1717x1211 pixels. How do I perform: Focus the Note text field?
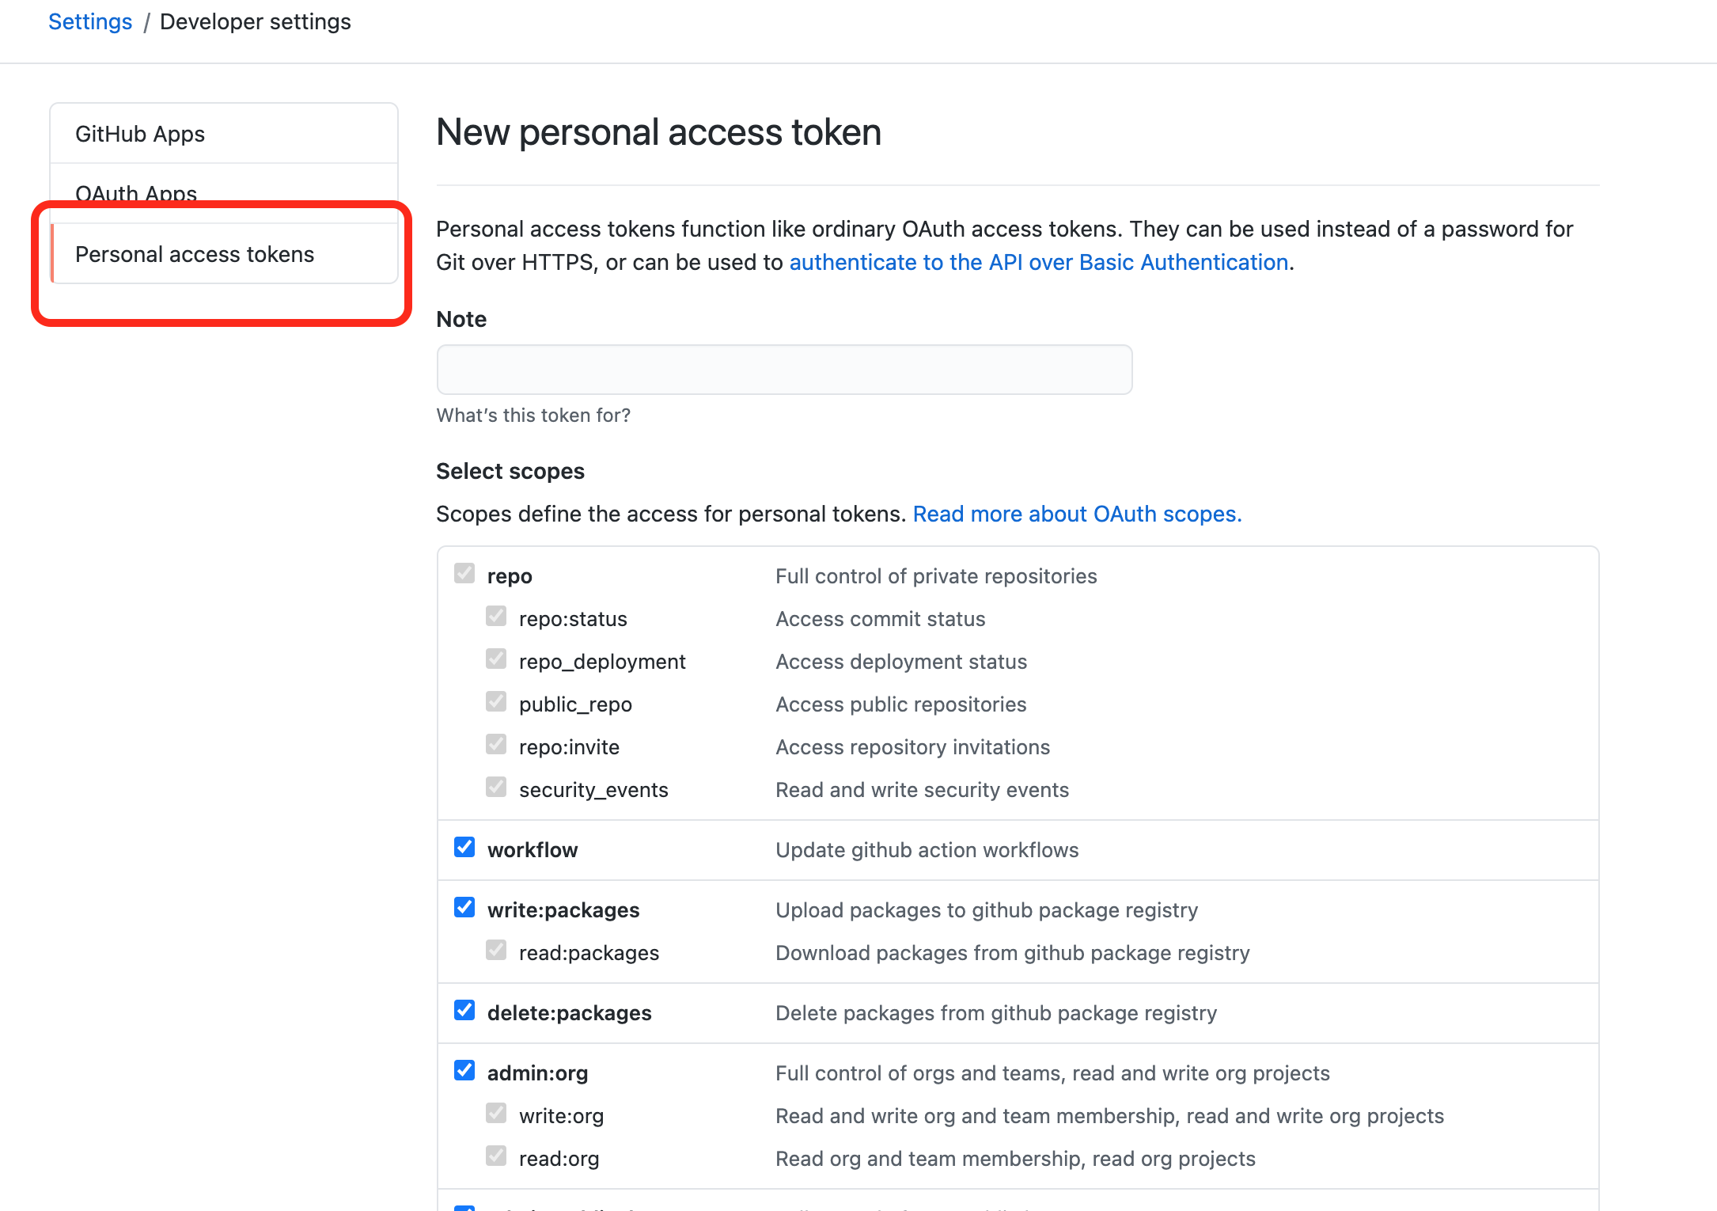(x=784, y=370)
